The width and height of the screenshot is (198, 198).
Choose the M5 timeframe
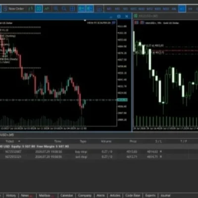117,9
